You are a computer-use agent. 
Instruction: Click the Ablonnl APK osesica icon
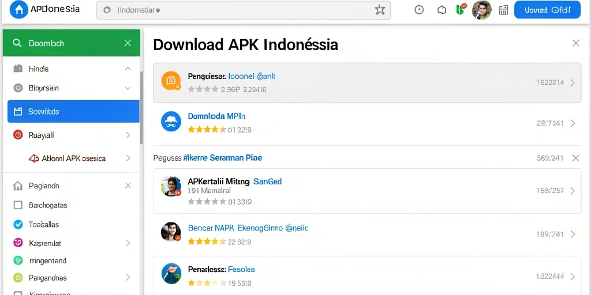[x=34, y=158]
